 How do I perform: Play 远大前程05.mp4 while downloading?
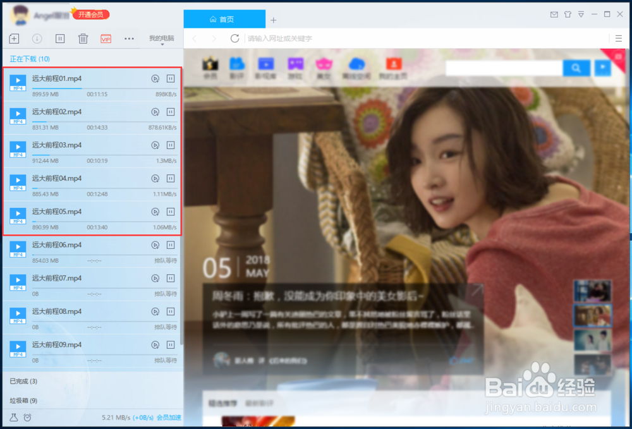[155, 212]
